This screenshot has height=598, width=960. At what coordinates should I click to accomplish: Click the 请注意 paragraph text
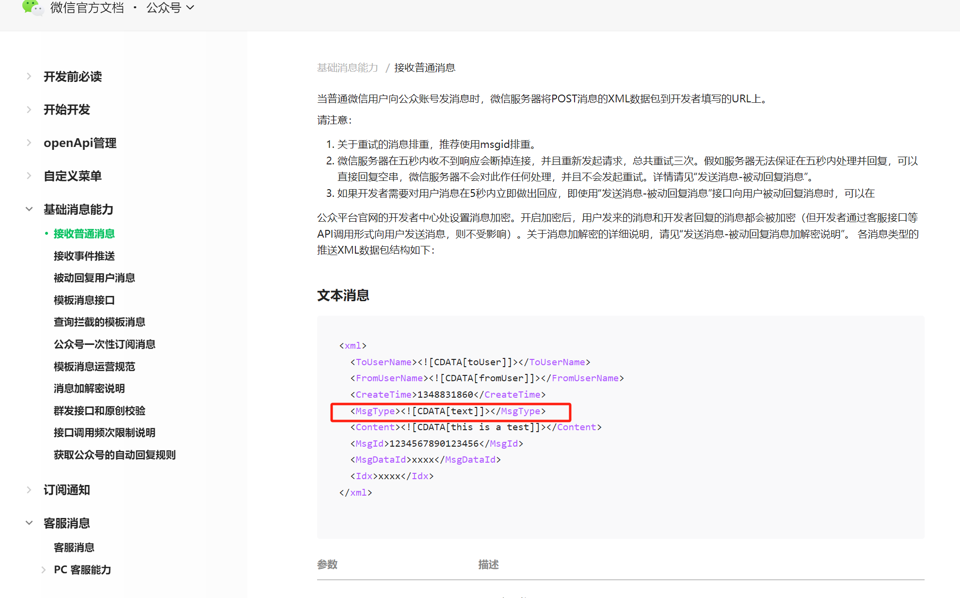tap(335, 120)
